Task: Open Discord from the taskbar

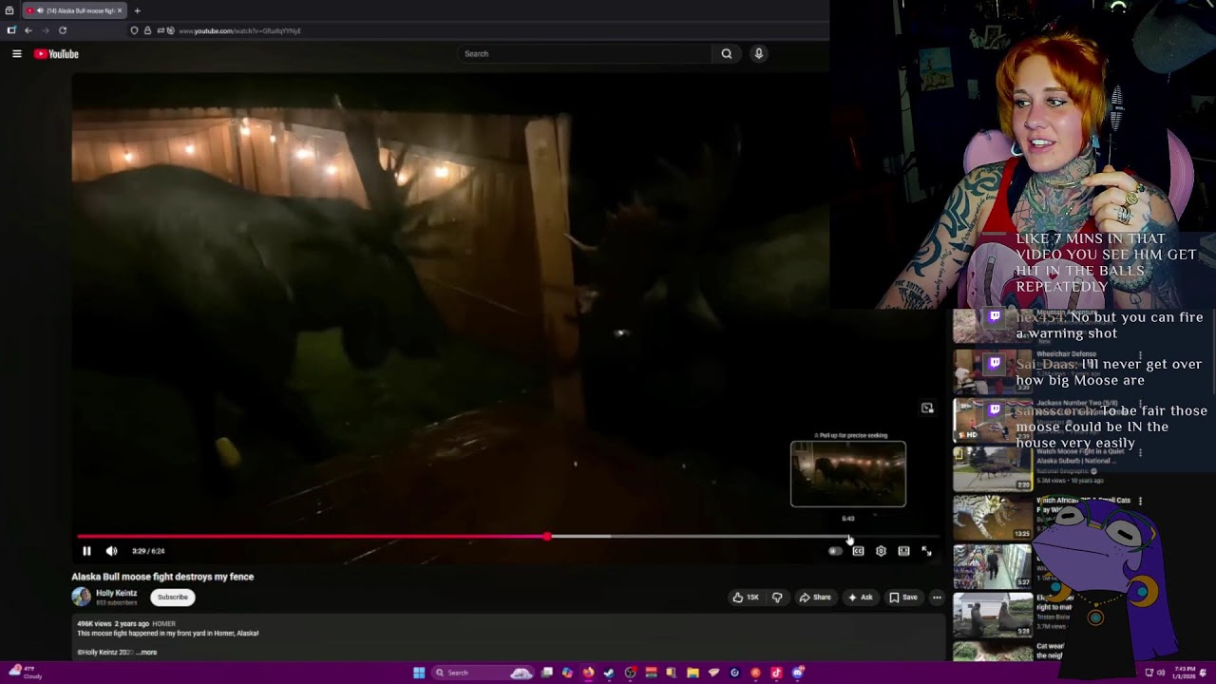Action: coord(797,673)
